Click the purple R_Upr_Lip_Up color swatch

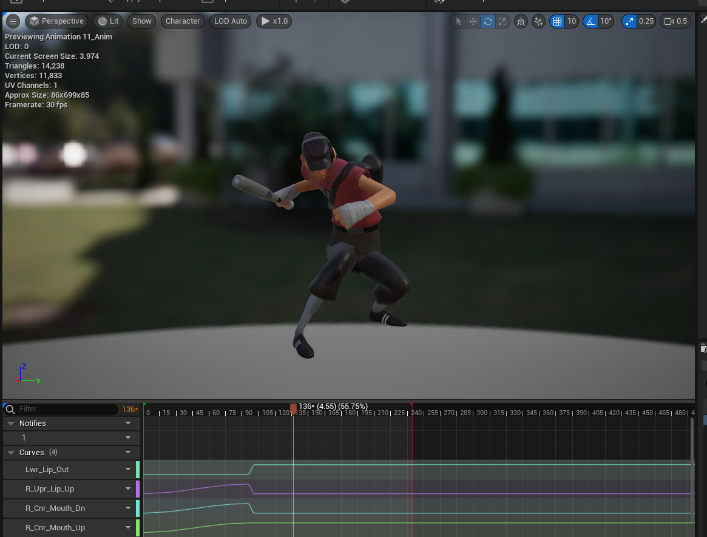(x=138, y=489)
